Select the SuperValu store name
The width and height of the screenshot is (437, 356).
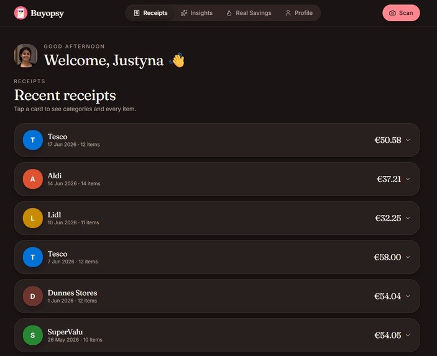(65, 332)
